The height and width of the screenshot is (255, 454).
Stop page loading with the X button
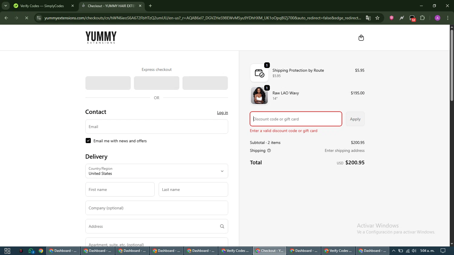[27, 18]
